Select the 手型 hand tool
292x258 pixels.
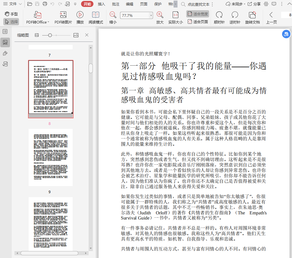click(11, 14)
